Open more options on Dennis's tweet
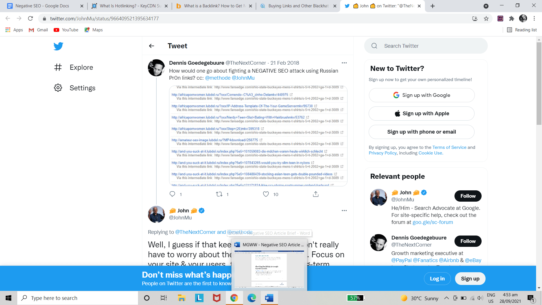 coord(344,63)
